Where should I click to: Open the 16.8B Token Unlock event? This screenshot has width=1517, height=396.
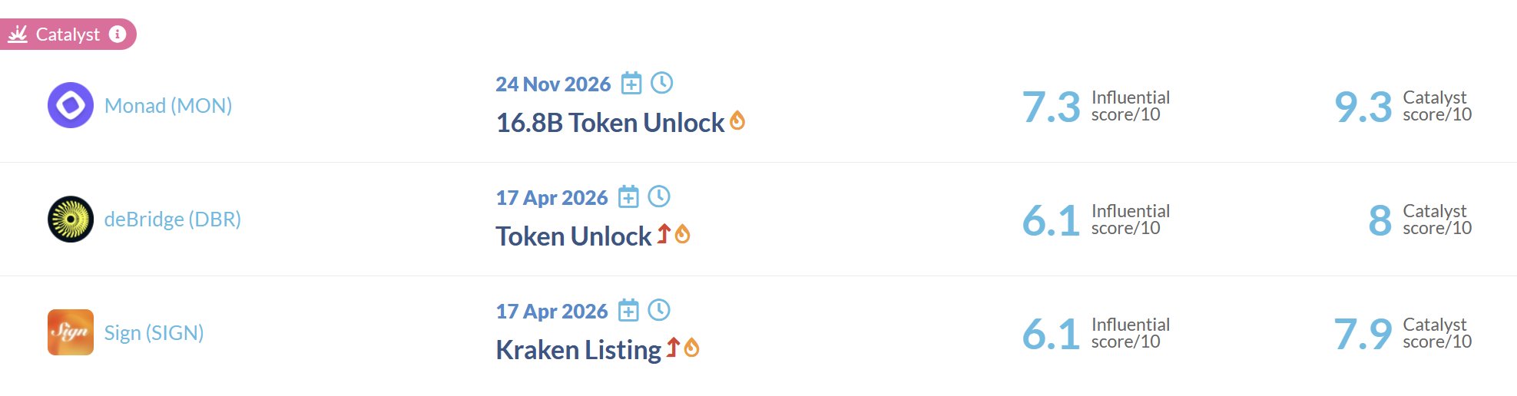pyautogui.click(x=610, y=123)
